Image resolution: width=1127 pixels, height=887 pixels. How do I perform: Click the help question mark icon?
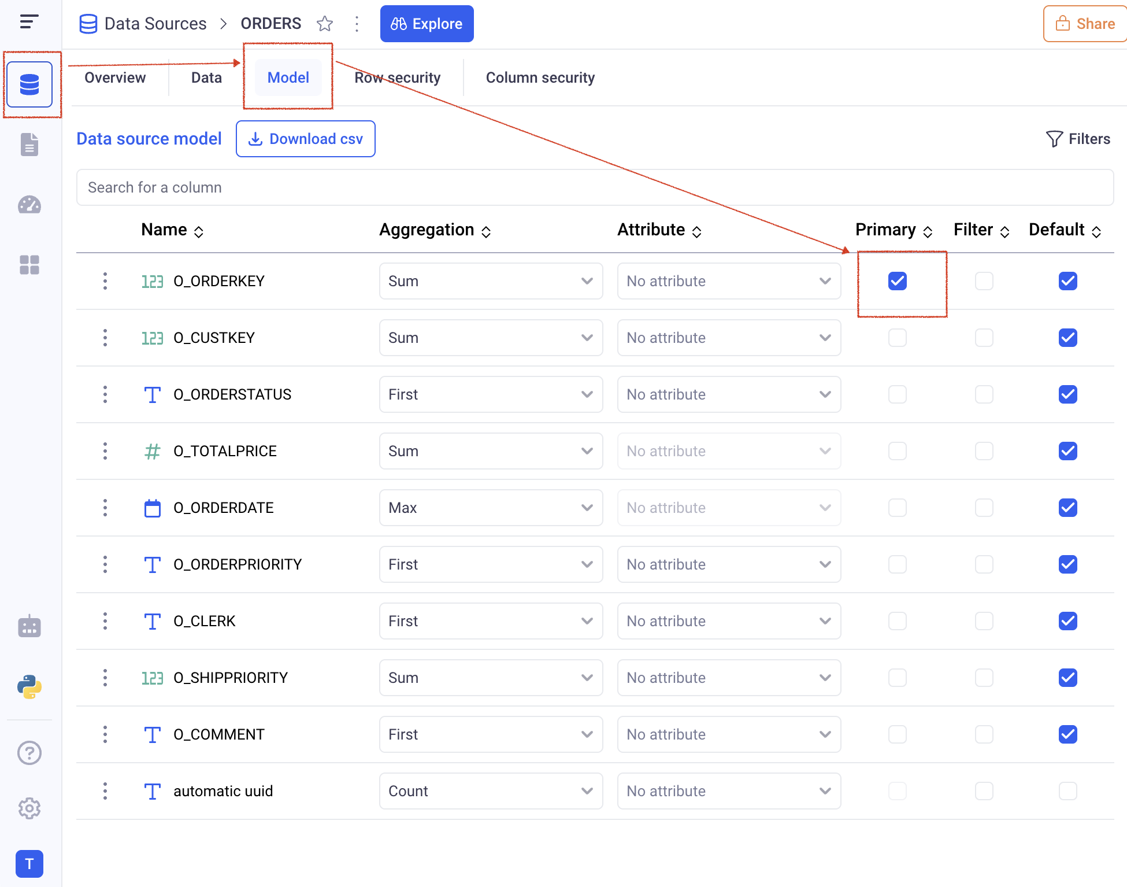tap(29, 752)
